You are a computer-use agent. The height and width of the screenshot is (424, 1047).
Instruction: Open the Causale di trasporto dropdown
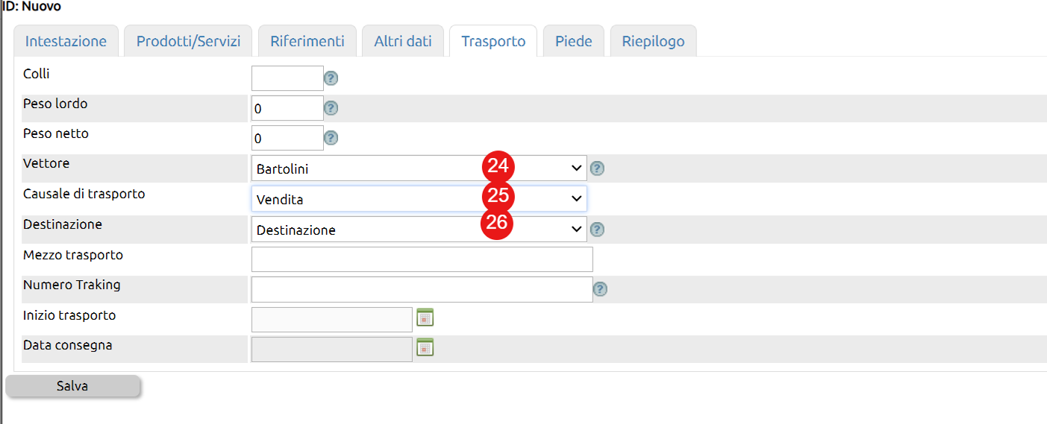pos(419,199)
